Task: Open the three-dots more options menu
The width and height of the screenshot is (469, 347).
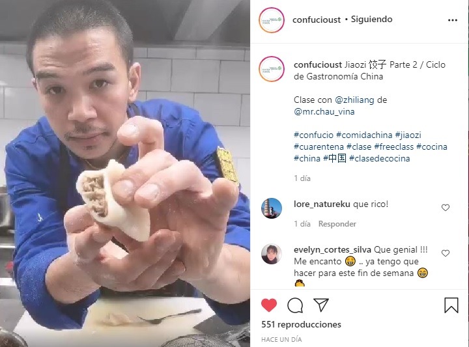Action: [x=453, y=20]
